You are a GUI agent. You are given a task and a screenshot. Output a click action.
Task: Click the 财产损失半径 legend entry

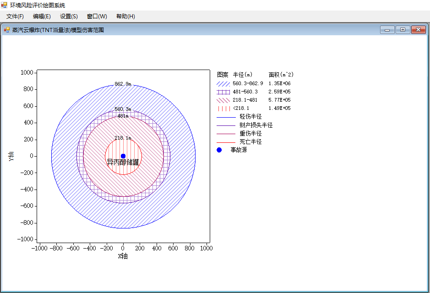point(256,125)
